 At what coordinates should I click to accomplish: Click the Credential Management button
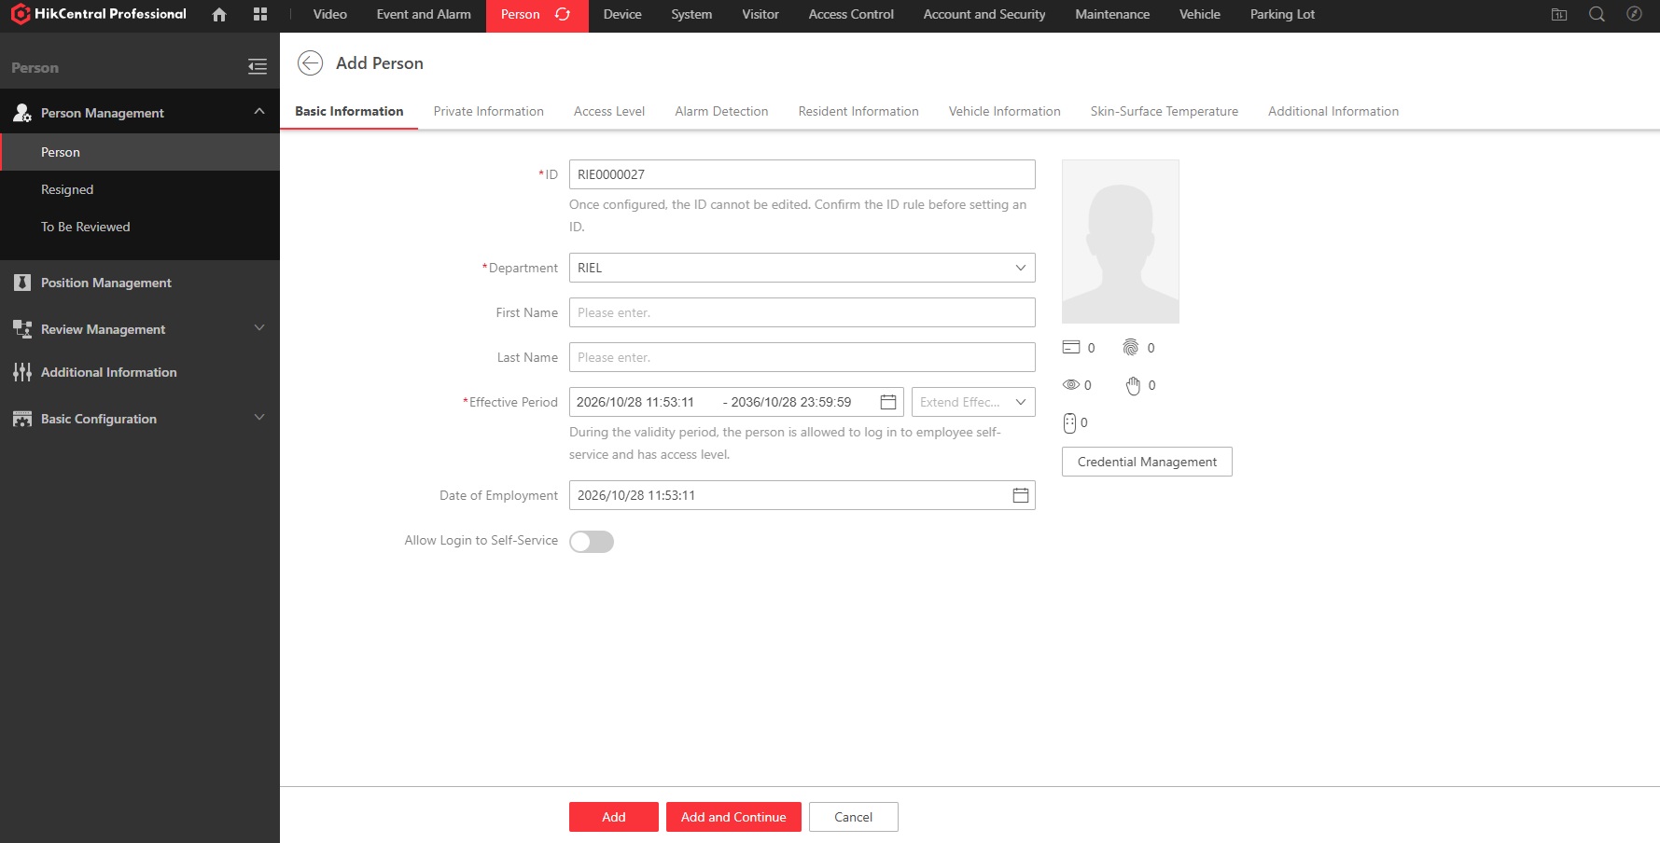tap(1147, 462)
